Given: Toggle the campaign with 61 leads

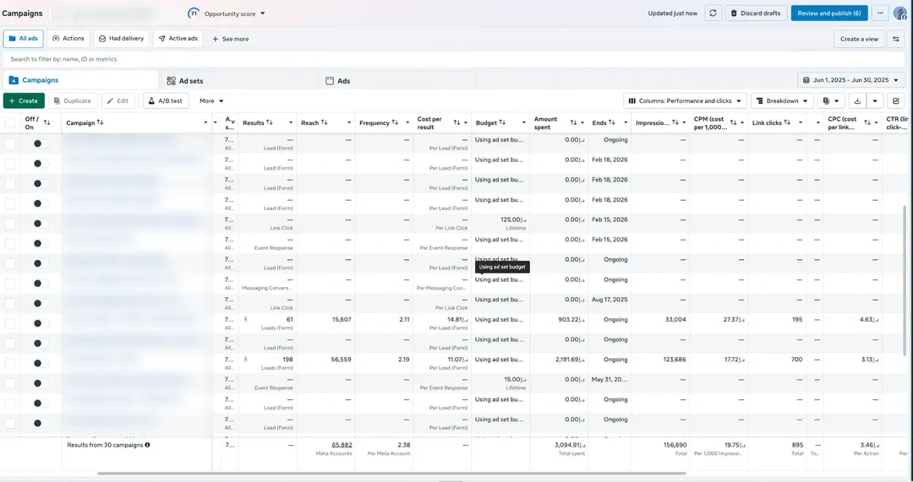Looking at the screenshot, I should [x=41, y=323].
